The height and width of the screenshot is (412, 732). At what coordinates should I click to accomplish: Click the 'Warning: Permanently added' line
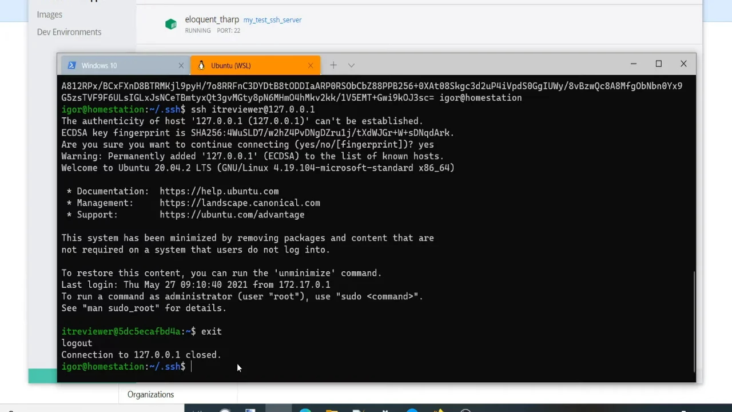pyautogui.click(x=253, y=156)
